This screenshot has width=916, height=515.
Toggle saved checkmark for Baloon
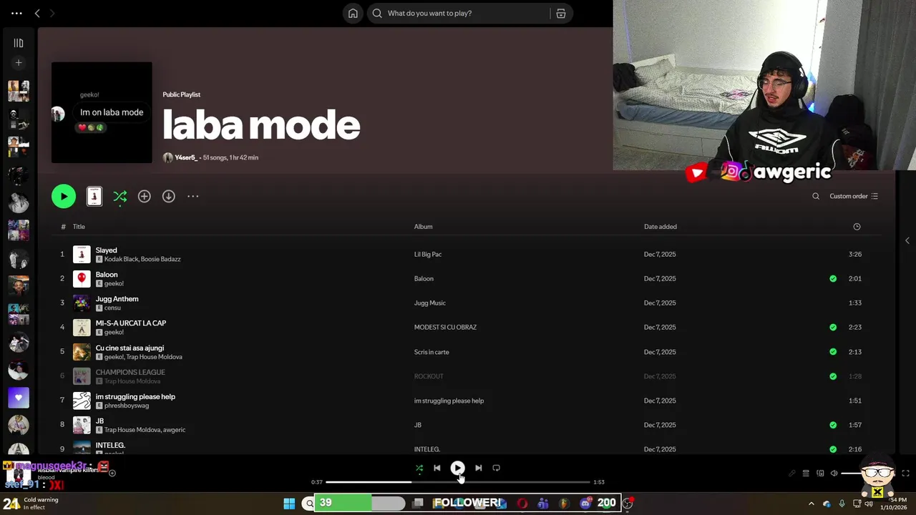point(833,278)
